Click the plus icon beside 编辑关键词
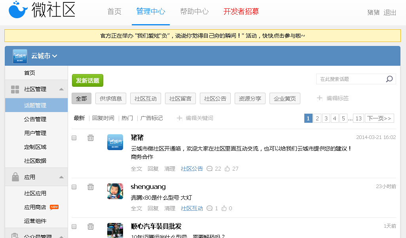The height and width of the screenshot is (238, 406). [x=179, y=118]
